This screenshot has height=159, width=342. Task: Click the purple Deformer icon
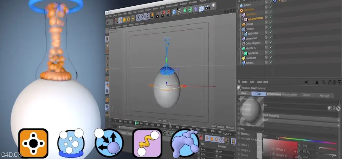point(196,9)
